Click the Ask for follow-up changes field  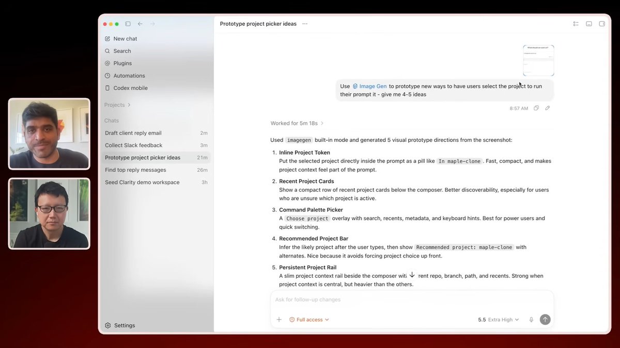pyautogui.click(x=412, y=300)
